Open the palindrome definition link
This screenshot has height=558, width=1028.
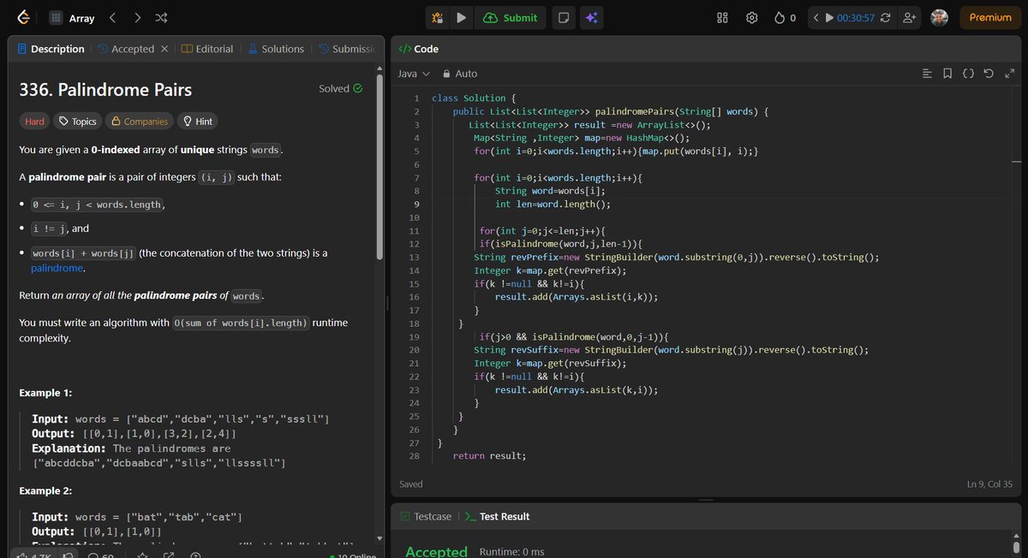point(57,268)
